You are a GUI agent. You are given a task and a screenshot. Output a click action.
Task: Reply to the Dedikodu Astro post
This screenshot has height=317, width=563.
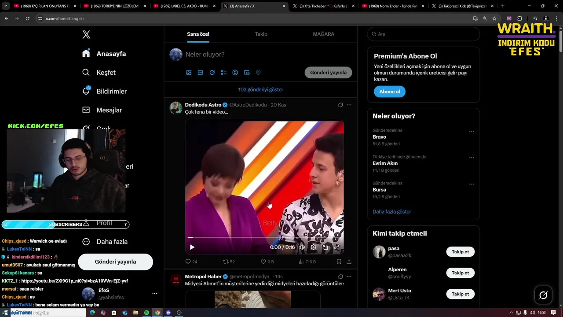[x=191, y=262]
